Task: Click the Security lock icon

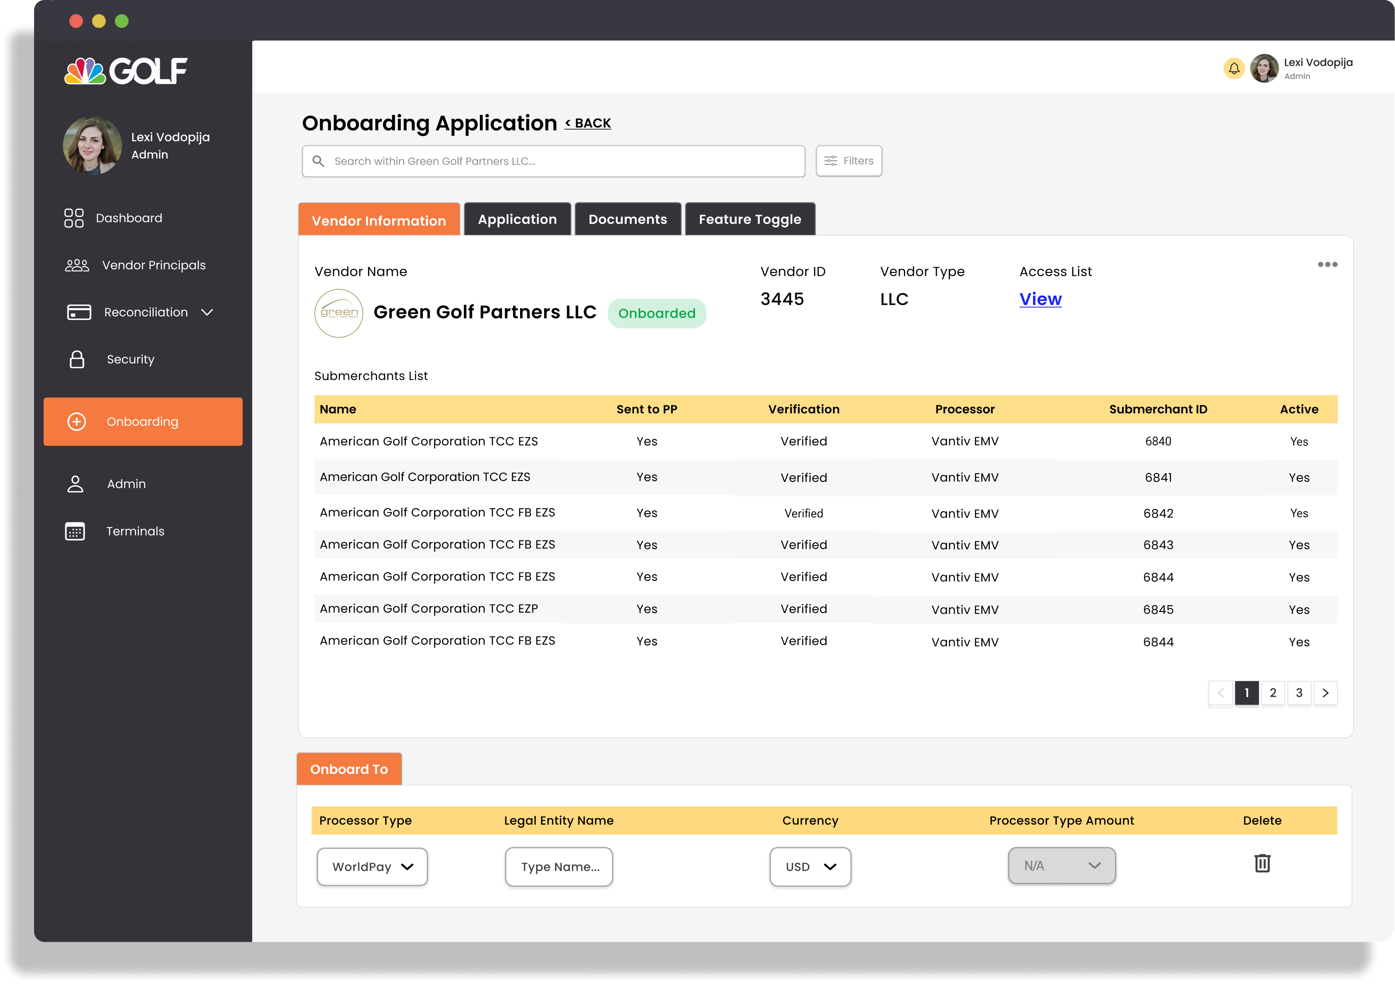Action: 77,359
